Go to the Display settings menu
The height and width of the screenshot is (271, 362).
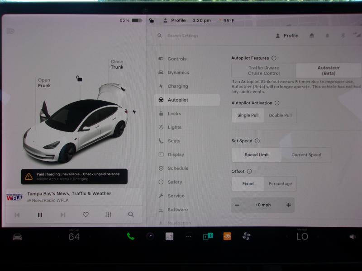[x=176, y=154]
